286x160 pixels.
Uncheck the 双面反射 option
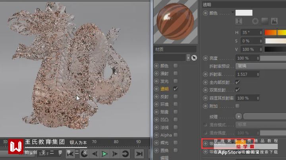(238, 90)
